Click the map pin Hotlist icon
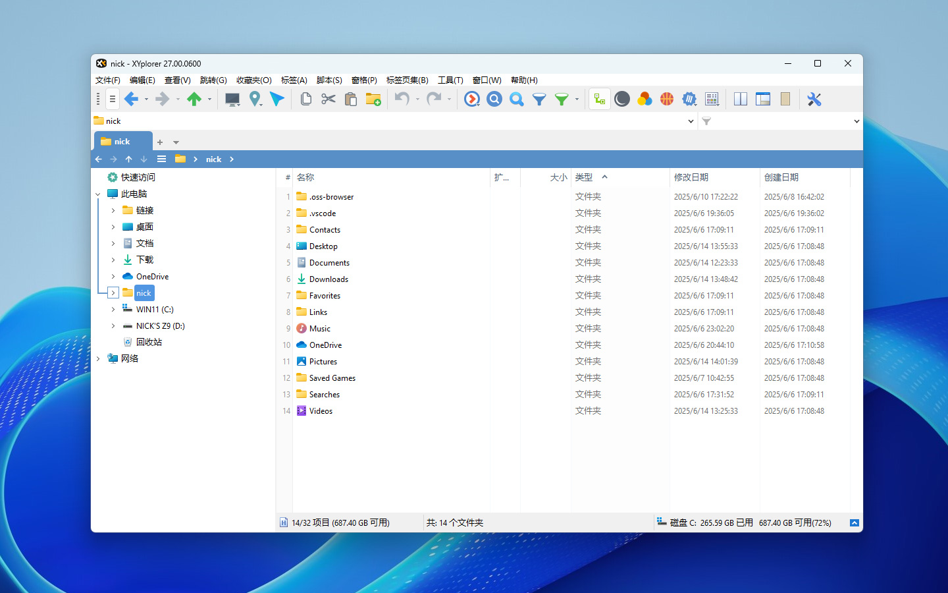The width and height of the screenshot is (948, 593). (255, 99)
